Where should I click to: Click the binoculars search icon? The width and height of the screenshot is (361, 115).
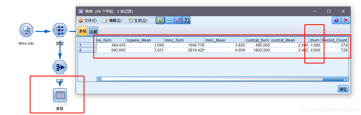pos(186,20)
